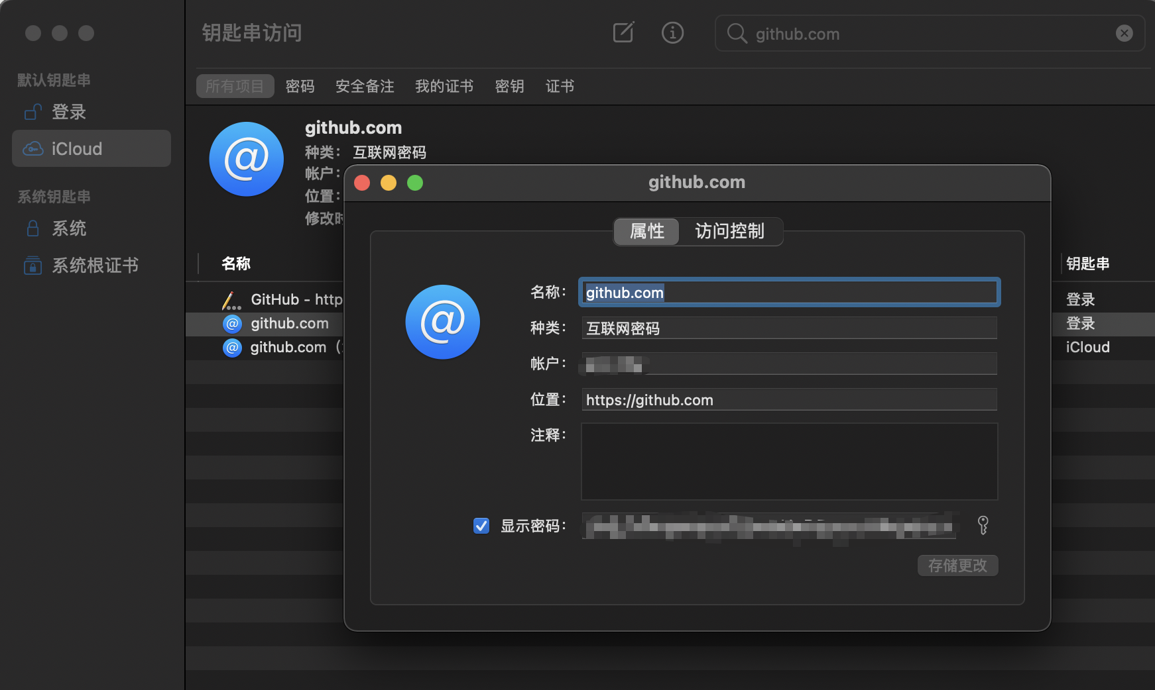Click into the 注释 notes text area
Image resolution: width=1155 pixels, height=690 pixels.
pyautogui.click(x=789, y=462)
